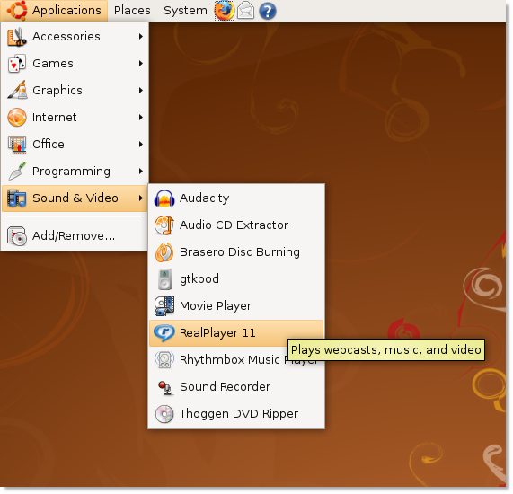Image resolution: width=513 pixels, height=494 pixels.
Task: Click the Movie Player film icon
Action: tap(164, 306)
